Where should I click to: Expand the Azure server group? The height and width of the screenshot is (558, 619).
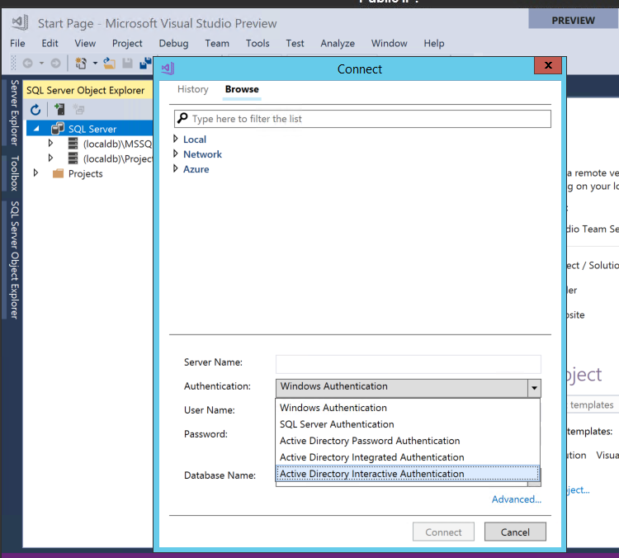176,169
